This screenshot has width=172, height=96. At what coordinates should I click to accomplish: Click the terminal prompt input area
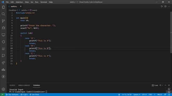[x=46, y=92]
